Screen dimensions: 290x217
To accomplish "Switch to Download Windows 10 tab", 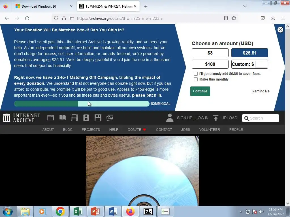I will 44,6.
